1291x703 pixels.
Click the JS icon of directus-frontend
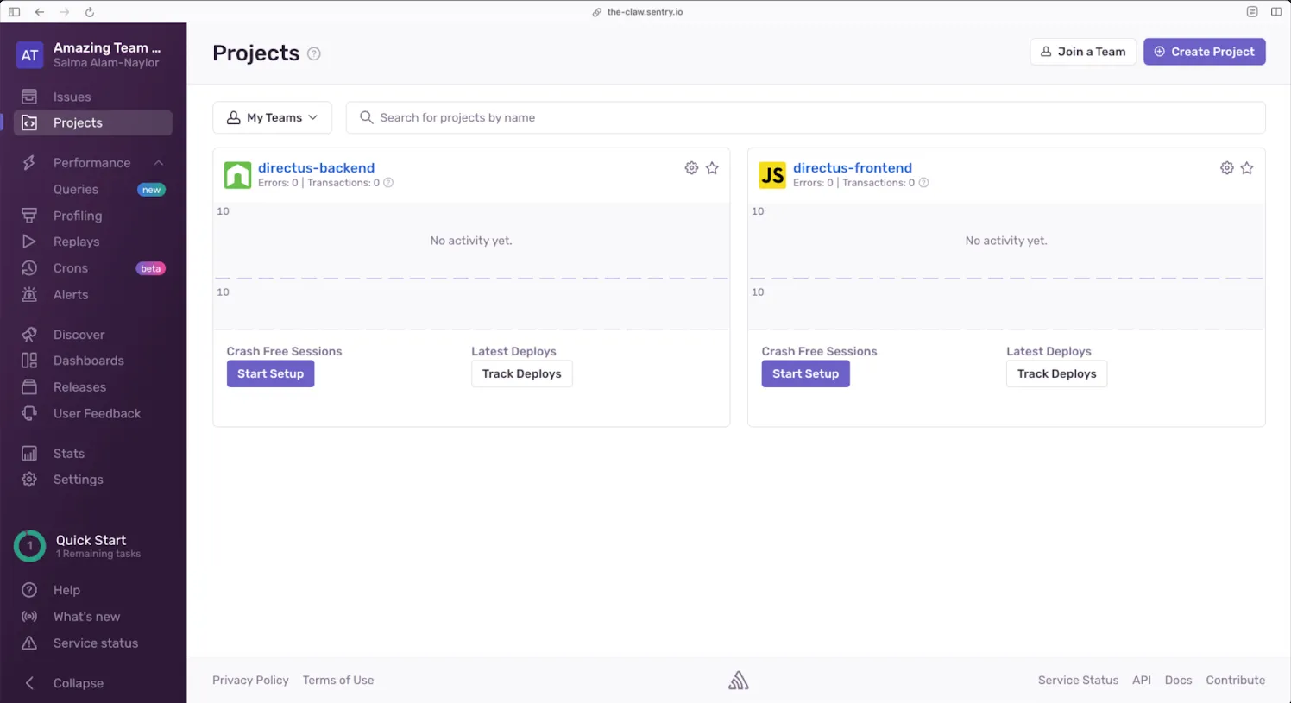(772, 175)
